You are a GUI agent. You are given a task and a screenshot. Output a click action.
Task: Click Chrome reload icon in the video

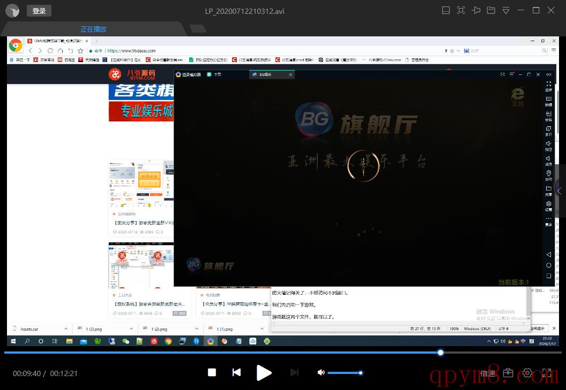(x=50, y=51)
